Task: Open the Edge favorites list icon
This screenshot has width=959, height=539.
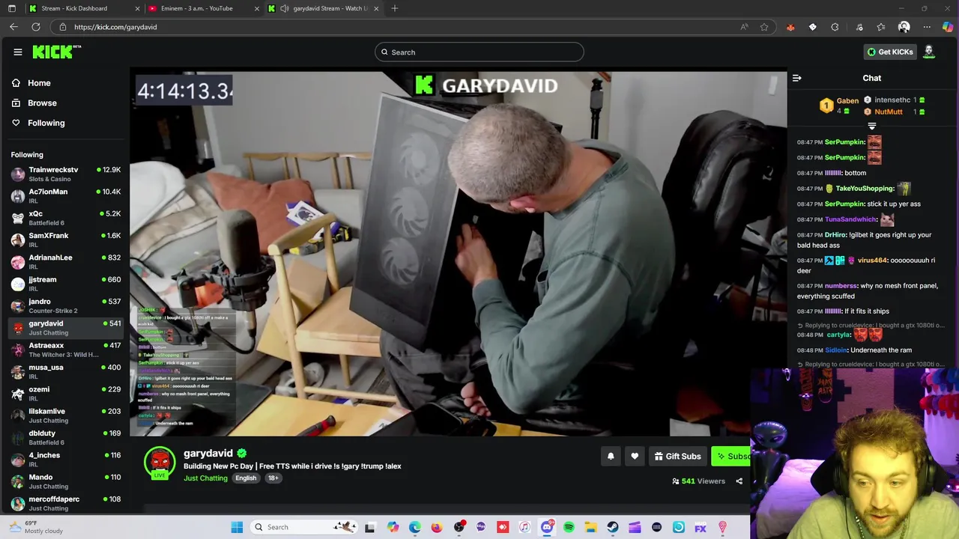Action: [881, 27]
